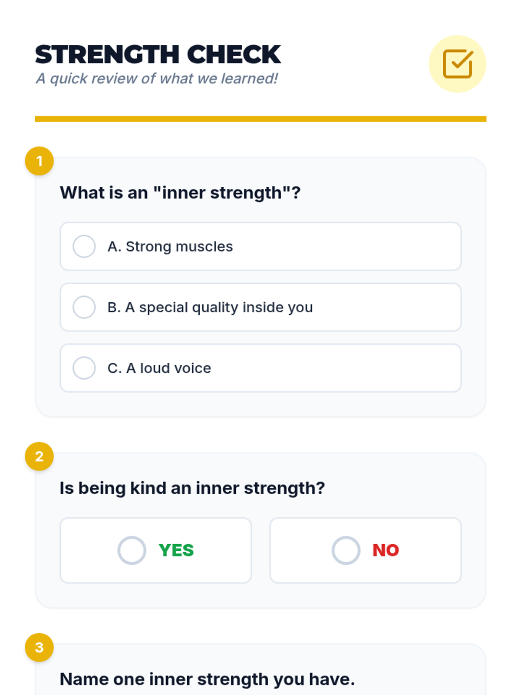Click the 'A quick review' subtitle
The image size is (521, 695).
[x=157, y=79]
